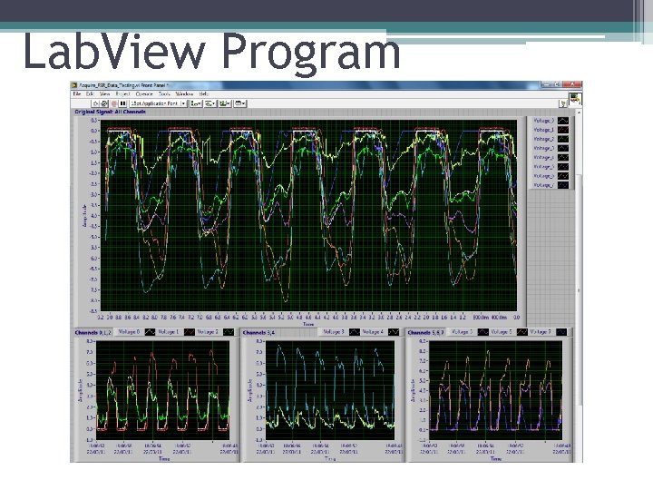Click the Voltage 5 swatch in the Channels 5,6,7 legend
The width and height of the screenshot is (653, 490).
click(x=482, y=332)
